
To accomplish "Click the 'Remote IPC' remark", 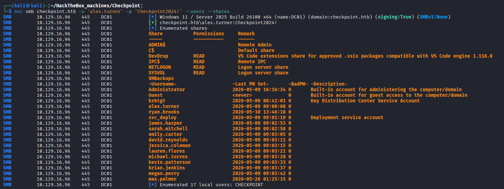I will pos(252,61).
